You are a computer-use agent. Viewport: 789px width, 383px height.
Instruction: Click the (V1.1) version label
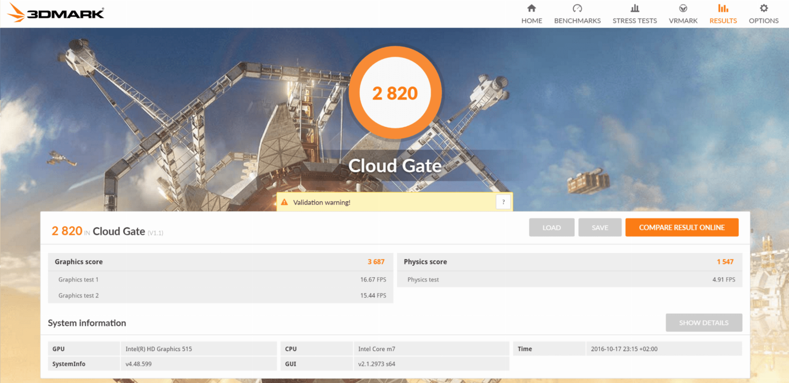(x=155, y=233)
